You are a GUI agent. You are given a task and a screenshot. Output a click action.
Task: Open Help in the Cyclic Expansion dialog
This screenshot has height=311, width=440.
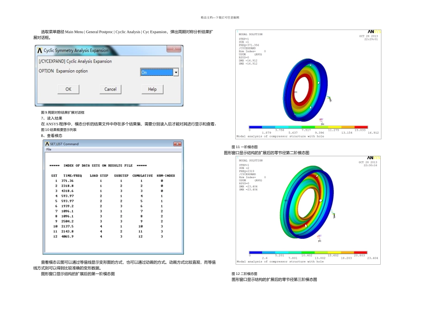click(152, 89)
